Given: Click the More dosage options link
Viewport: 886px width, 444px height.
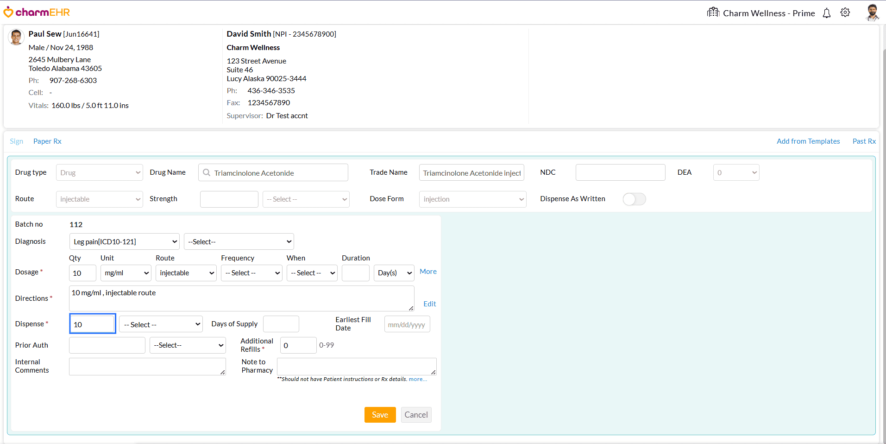Looking at the screenshot, I should [428, 272].
